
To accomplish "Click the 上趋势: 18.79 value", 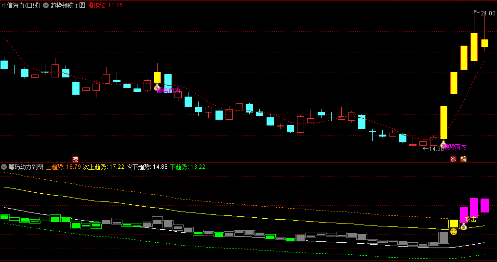I will tap(64, 167).
